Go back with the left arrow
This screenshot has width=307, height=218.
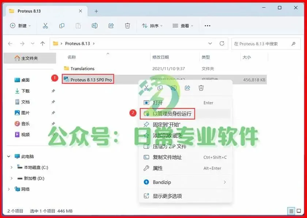10,43
